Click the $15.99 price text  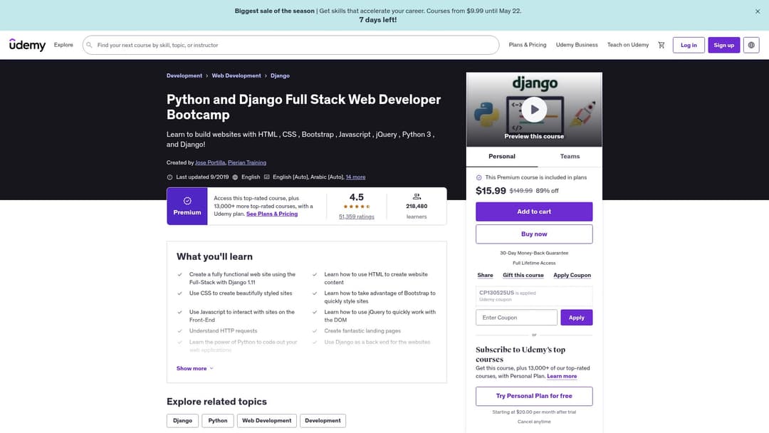pos(491,191)
